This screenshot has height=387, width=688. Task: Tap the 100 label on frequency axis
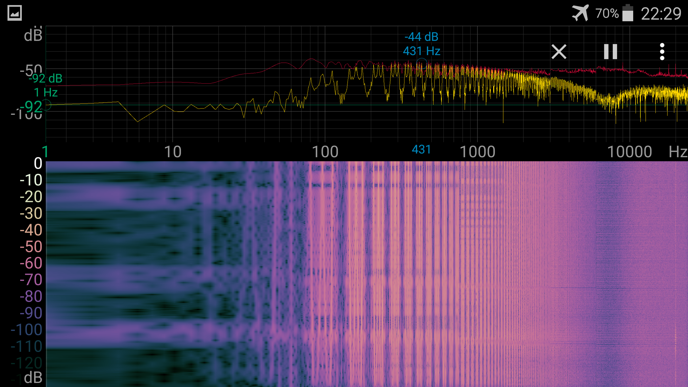click(325, 152)
